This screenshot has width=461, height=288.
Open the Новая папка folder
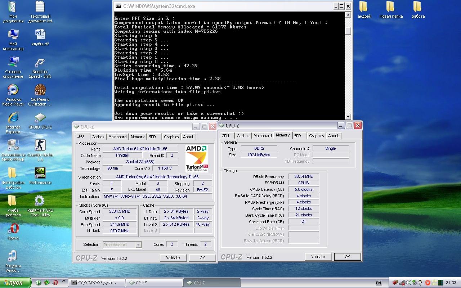pyautogui.click(x=391, y=10)
